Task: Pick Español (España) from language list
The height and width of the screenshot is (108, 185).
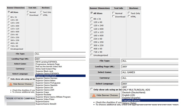Action: [x=150, y=98]
